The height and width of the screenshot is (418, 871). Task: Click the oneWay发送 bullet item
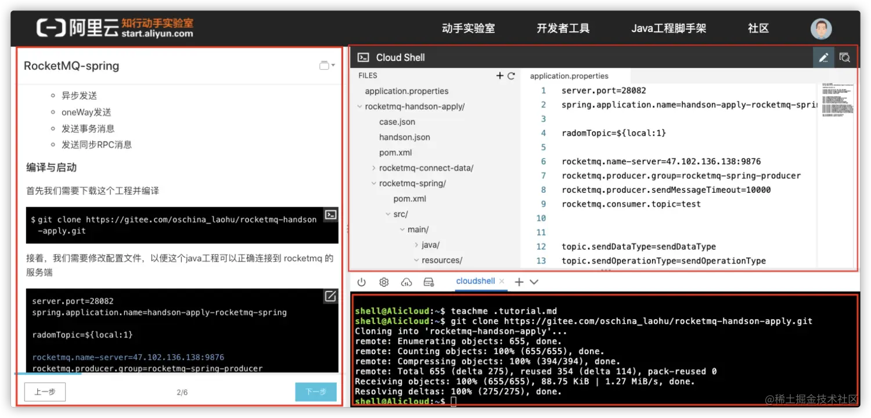point(86,112)
